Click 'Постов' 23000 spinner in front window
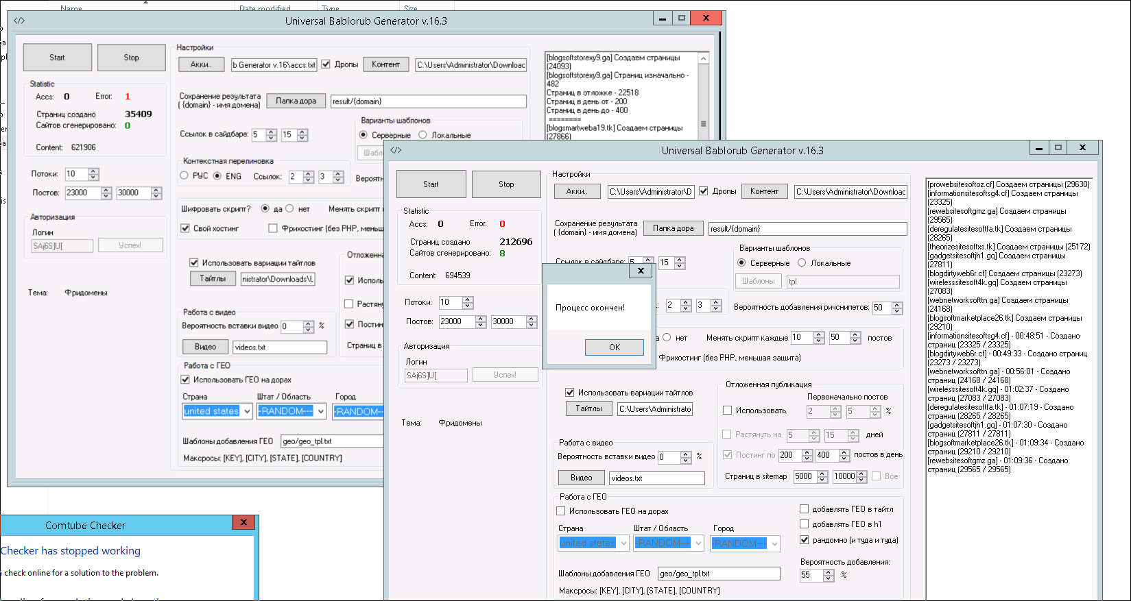Screen dimensions: 1131x601 (x=481, y=321)
